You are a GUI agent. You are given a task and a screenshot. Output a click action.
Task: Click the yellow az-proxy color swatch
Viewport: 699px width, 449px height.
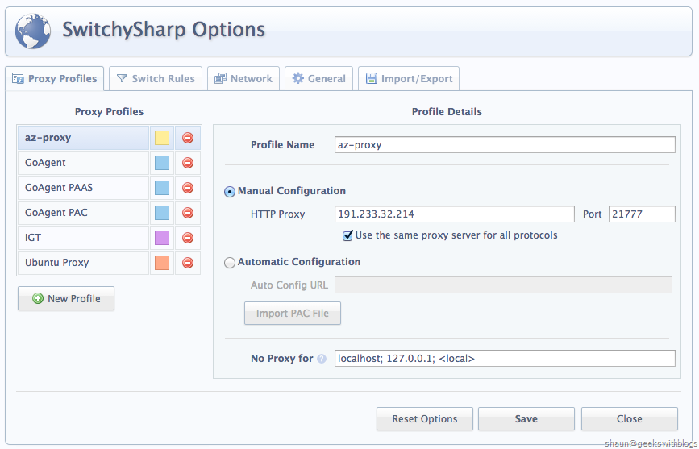(x=162, y=138)
